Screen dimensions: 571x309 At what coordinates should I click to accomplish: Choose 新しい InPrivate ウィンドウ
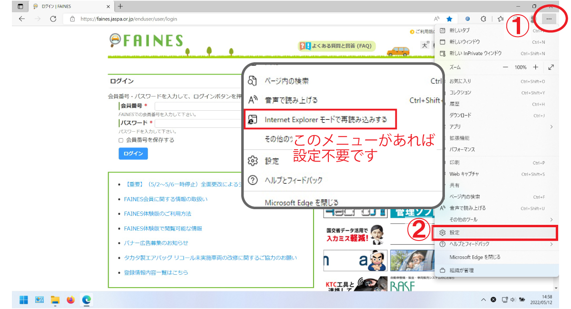pos(497,53)
